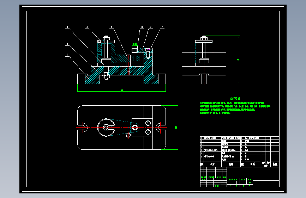Image resolution: width=306 pixels, height=198 pixels.
Task: Pick the green height dimension beside side view
Action: pos(239,60)
